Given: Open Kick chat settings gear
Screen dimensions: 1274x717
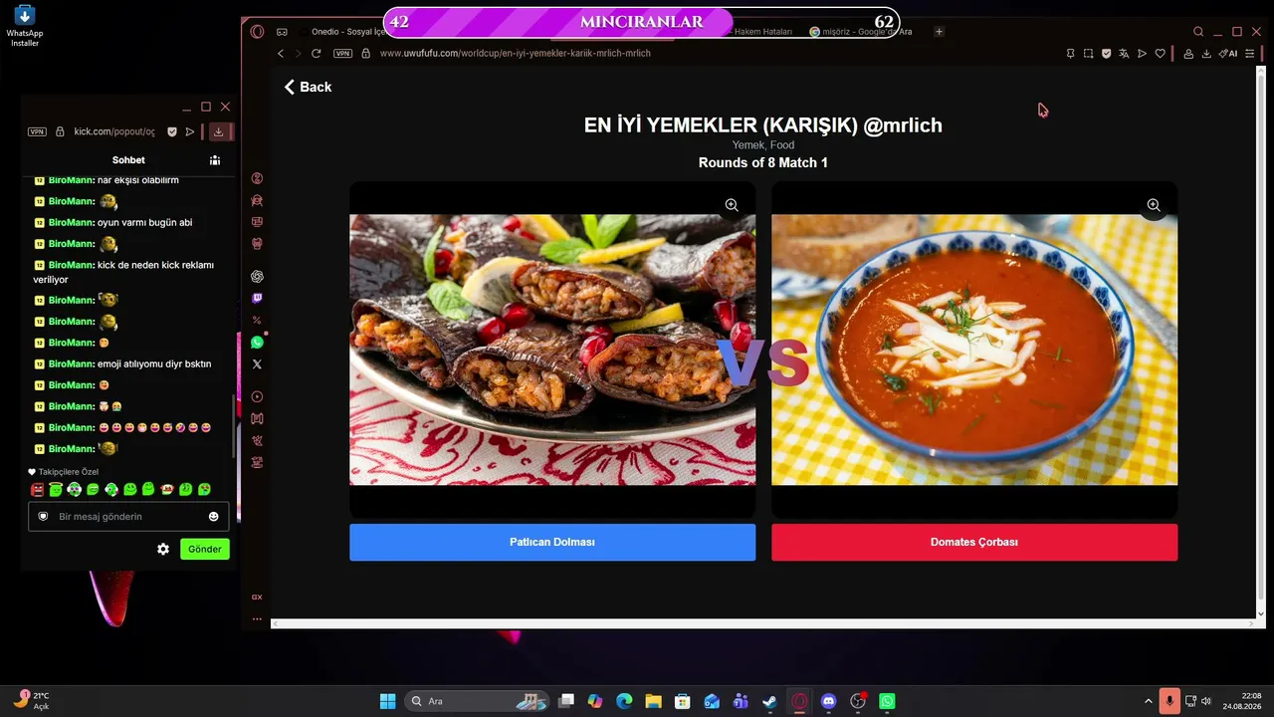Looking at the screenshot, I should [x=163, y=549].
